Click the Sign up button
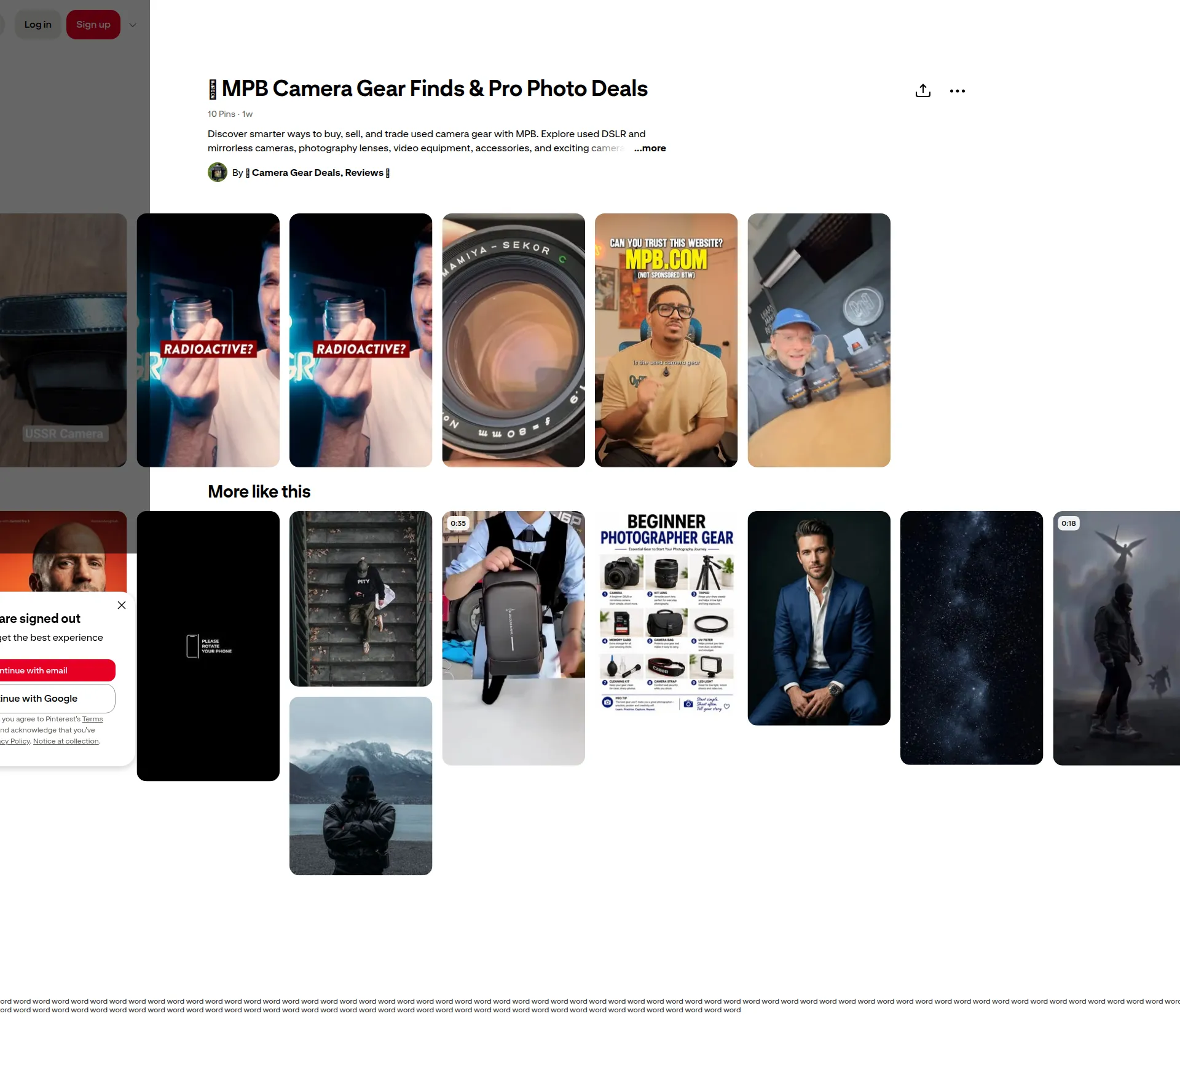The height and width of the screenshot is (1083, 1180). coord(93,25)
